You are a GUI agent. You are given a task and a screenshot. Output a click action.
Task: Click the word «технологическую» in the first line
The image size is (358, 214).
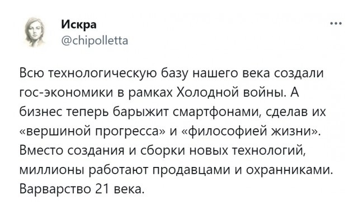(x=103, y=73)
